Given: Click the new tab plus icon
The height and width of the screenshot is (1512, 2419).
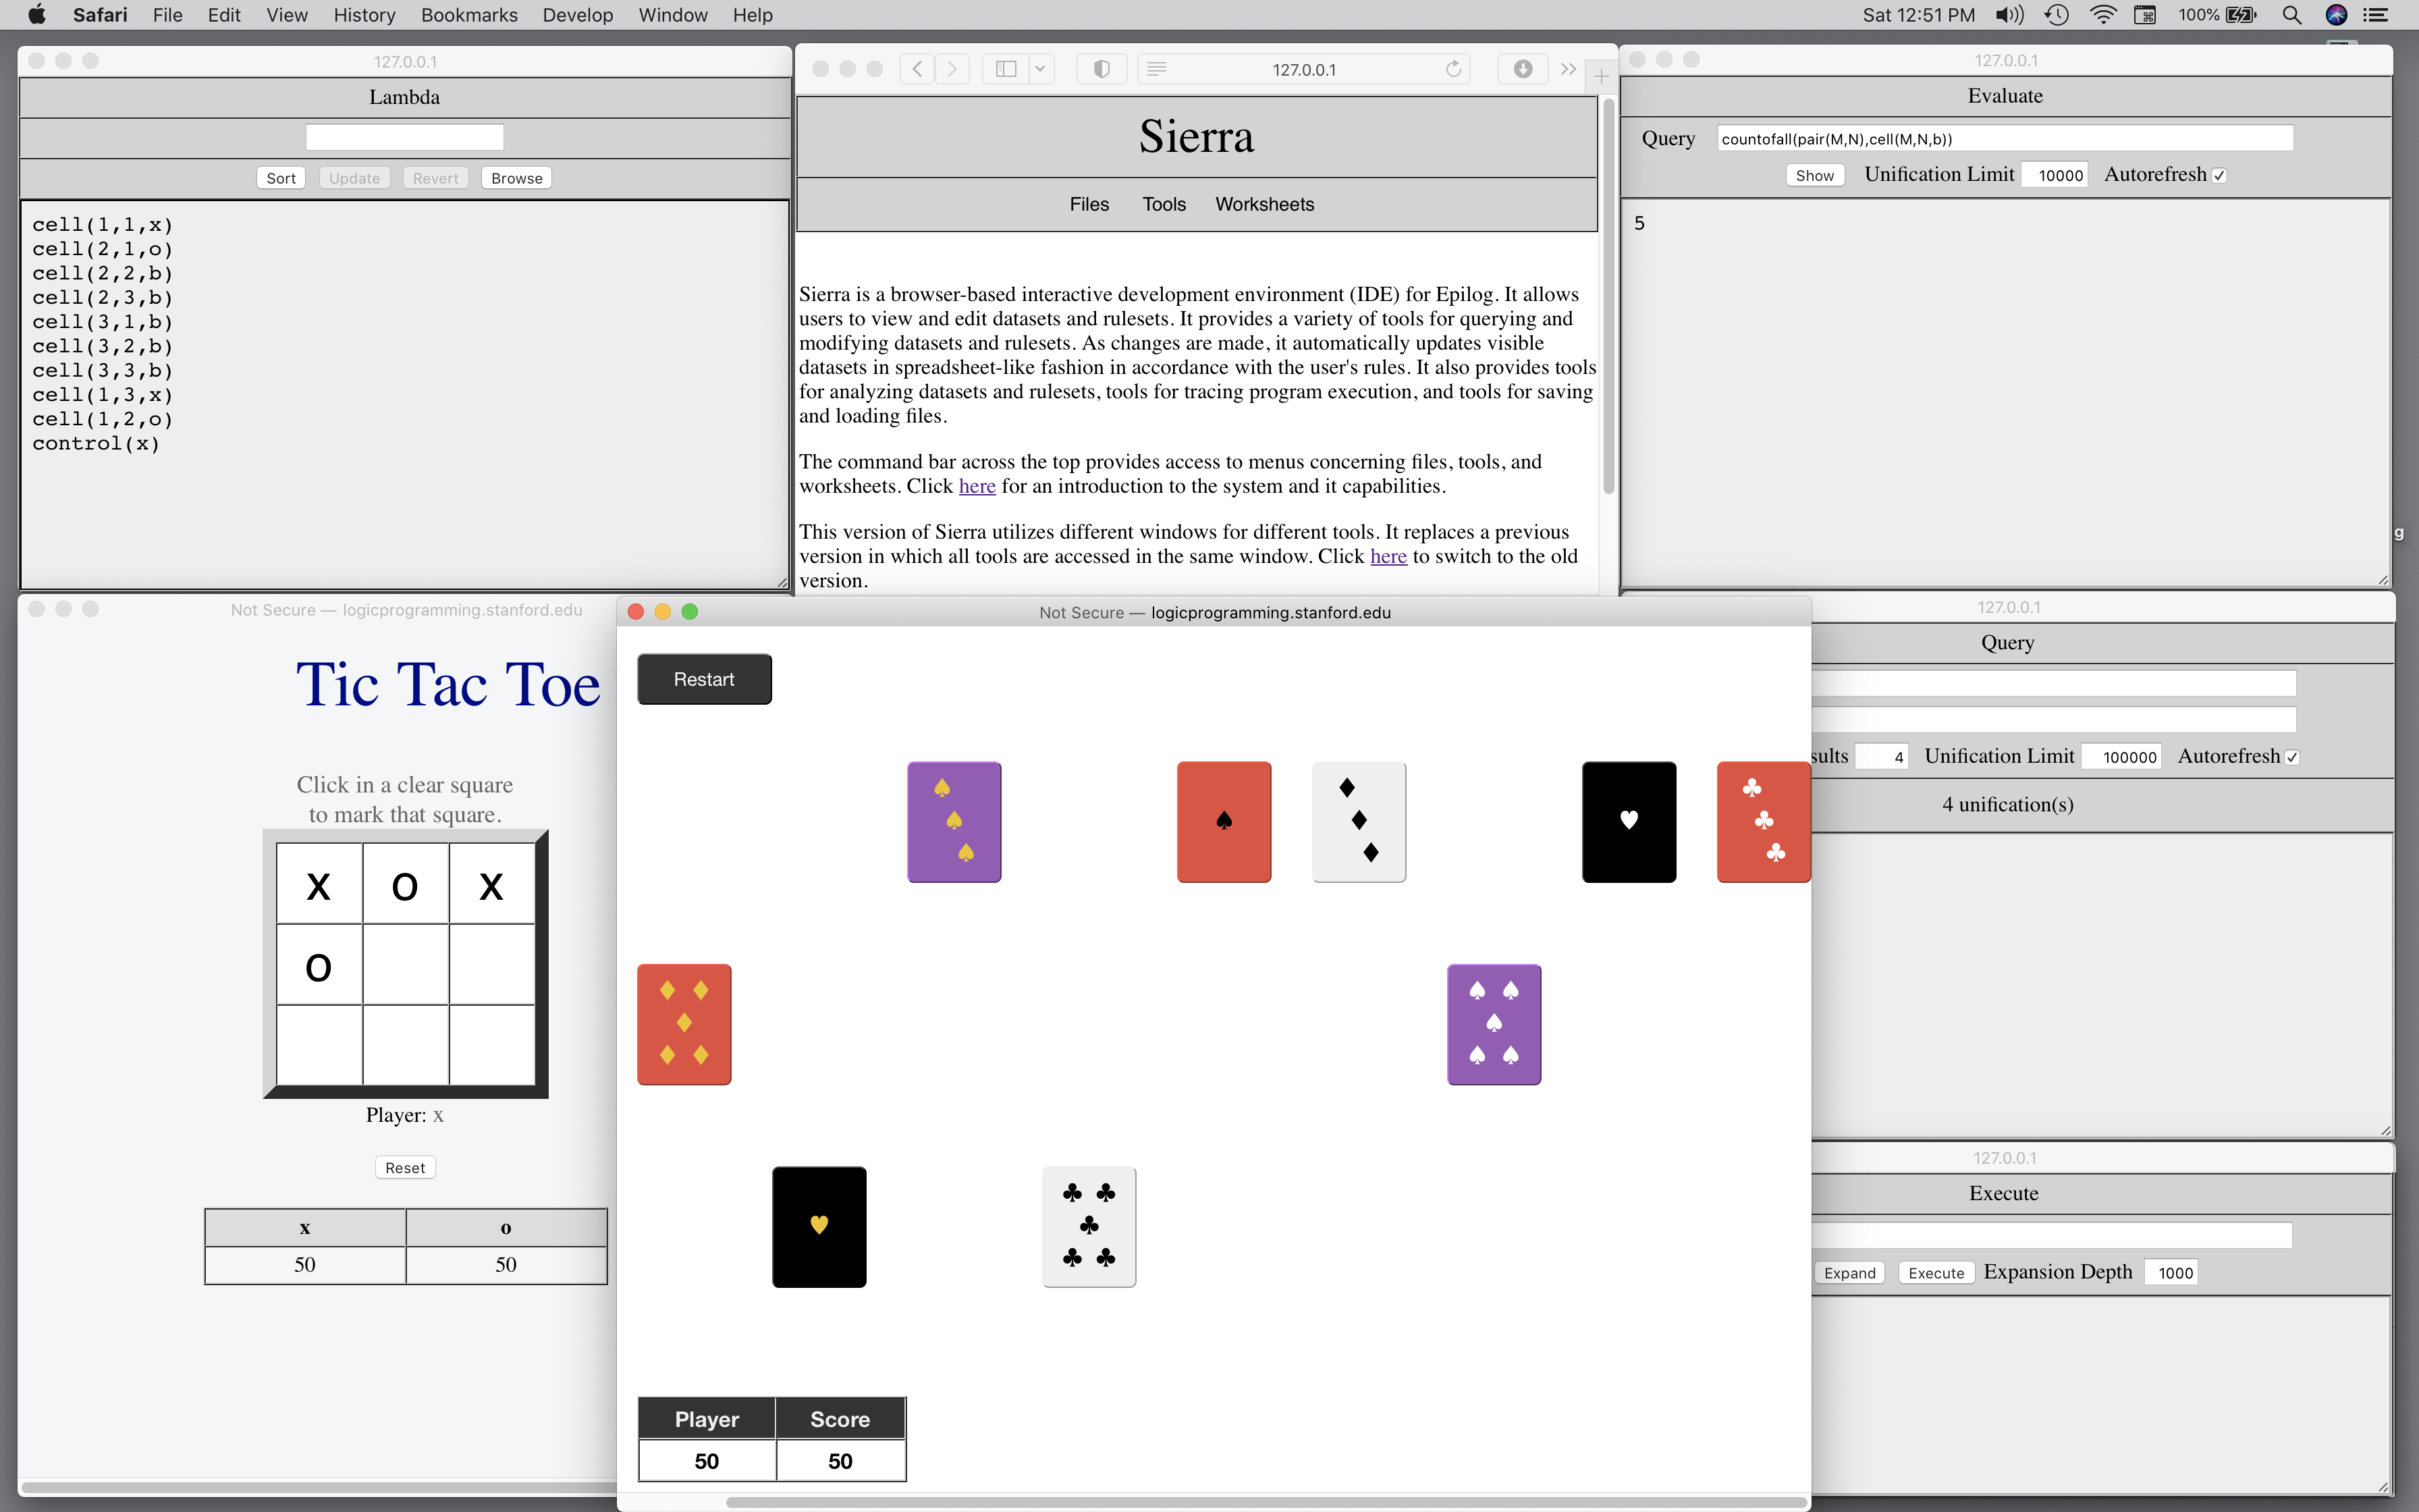Looking at the screenshot, I should click(1600, 76).
